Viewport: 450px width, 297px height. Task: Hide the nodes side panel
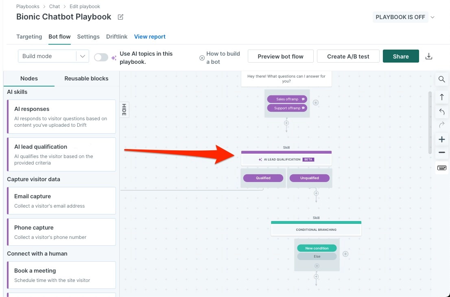(x=124, y=110)
